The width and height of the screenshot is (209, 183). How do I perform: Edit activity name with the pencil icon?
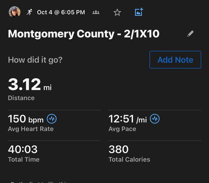click(x=190, y=34)
